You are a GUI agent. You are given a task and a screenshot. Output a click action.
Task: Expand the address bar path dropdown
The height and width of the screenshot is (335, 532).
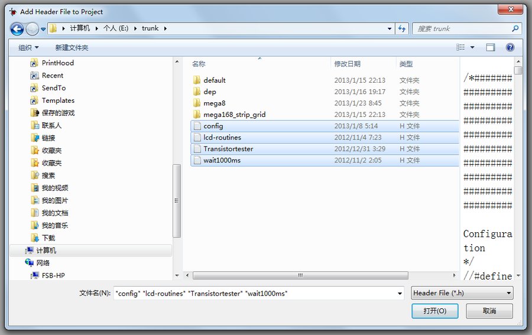[x=389, y=28]
